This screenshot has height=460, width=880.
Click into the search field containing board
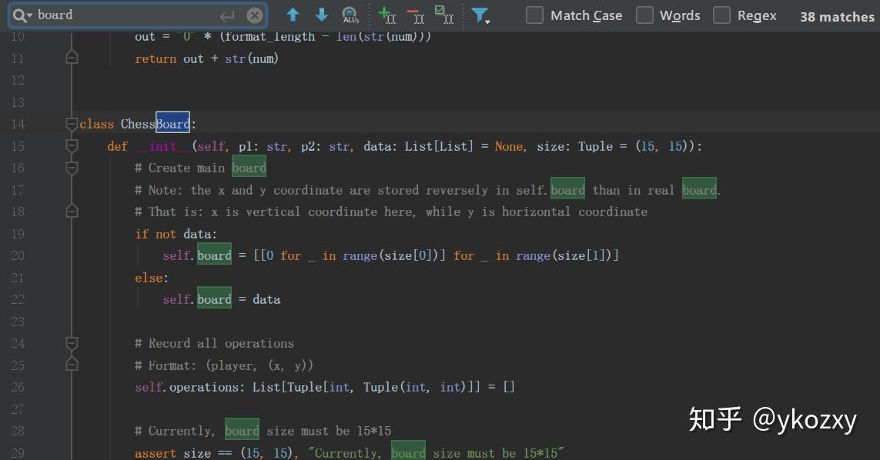(126, 15)
